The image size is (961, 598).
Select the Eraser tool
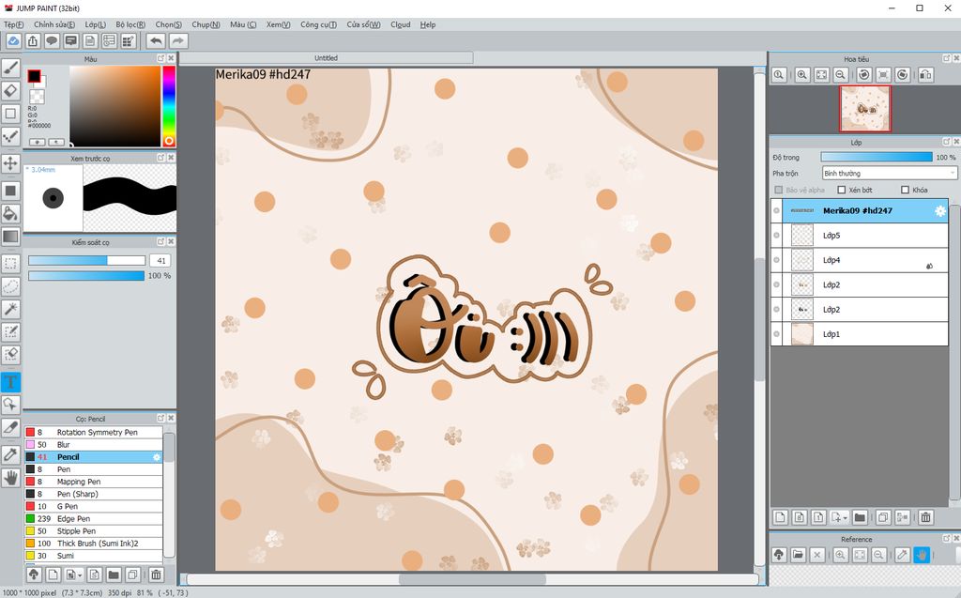[x=10, y=91]
